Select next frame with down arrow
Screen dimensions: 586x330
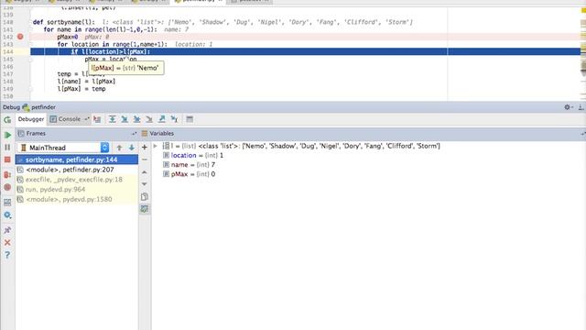pyautogui.click(x=132, y=148)
